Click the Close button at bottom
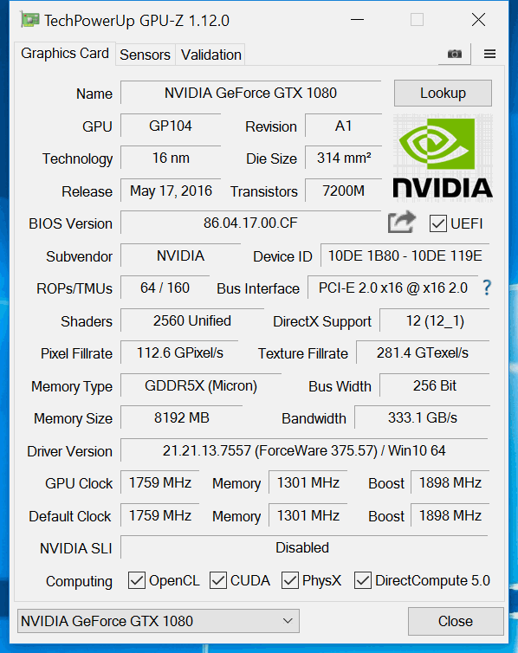The height and width of the screenshot is (653, 518). click(x=456, y=621)
